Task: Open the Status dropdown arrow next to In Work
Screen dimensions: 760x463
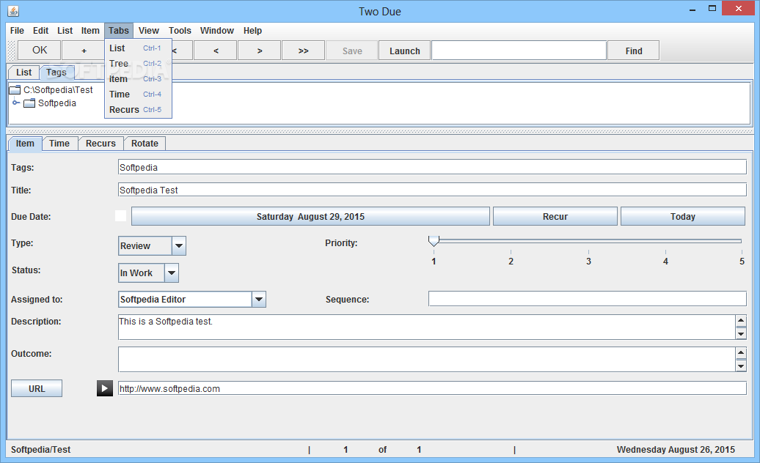Action: (172, 273)
